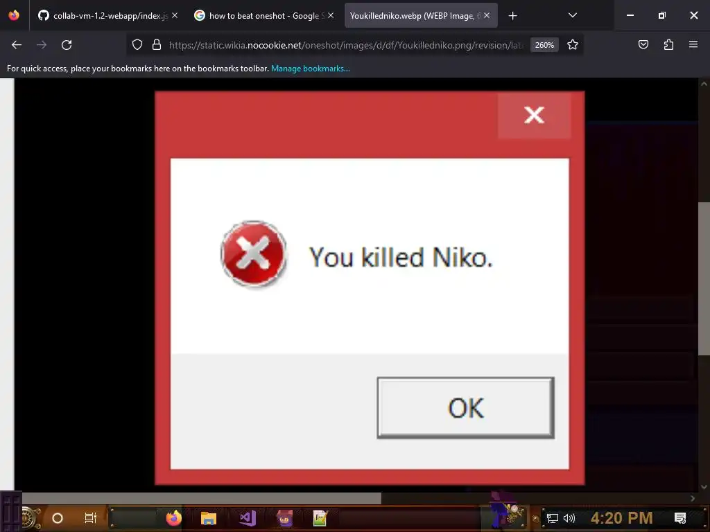Viewport: 710px width, 532px height.
Task: Bookmark this page with the star
Action: (572, 45)
